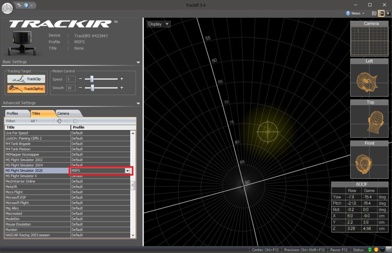This screenshot has height=253, width=392.
Task: Click the Left head view thumbnail
Action: pyautogui.click(x=369, y=77)
